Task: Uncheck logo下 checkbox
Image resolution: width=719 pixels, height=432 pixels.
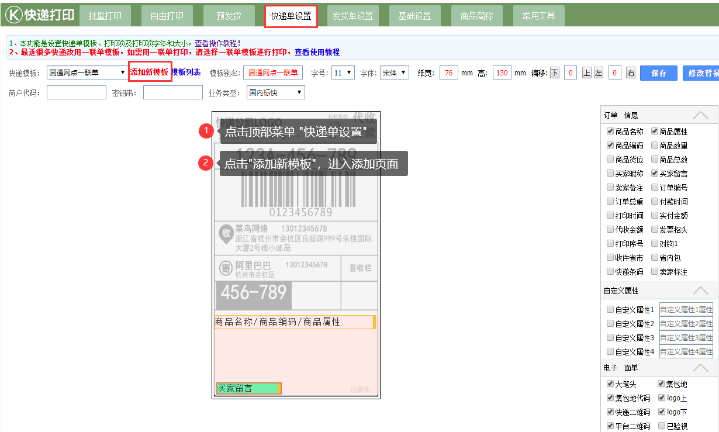Action: point(661,412)
